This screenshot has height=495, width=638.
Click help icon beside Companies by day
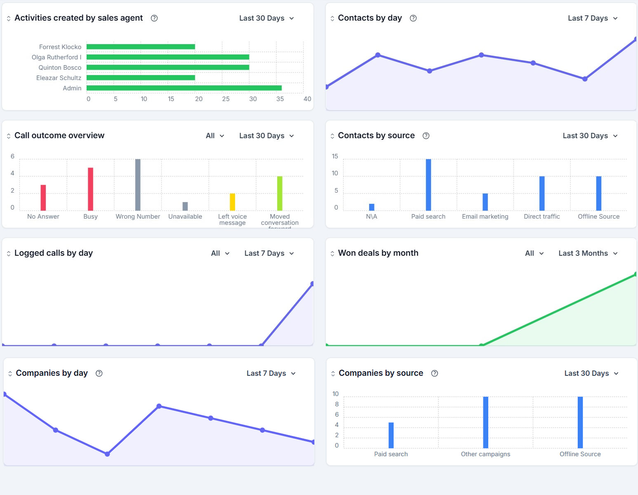pos(99,373)
